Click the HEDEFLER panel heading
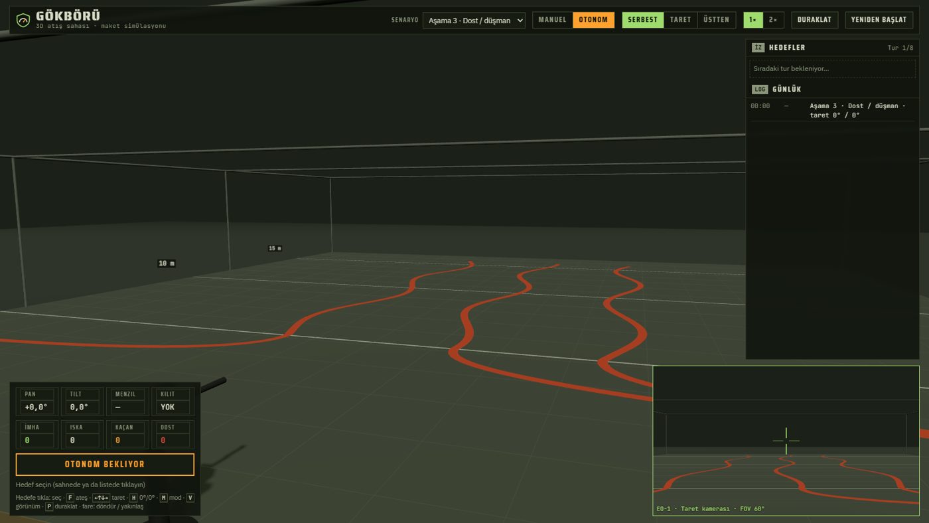Viewport: 929px width, 523px height. click(787, 48)
